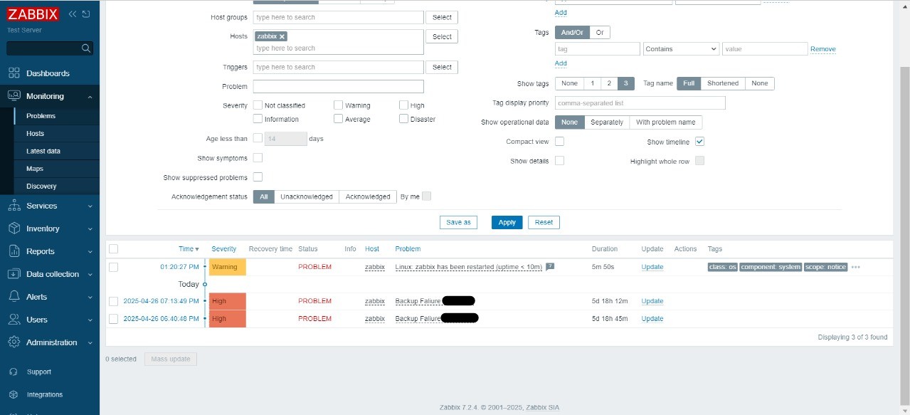Click the Administration gear icon
Viewport: 910px width, 415px height.
pyautogui.click(x=14, y=342)
